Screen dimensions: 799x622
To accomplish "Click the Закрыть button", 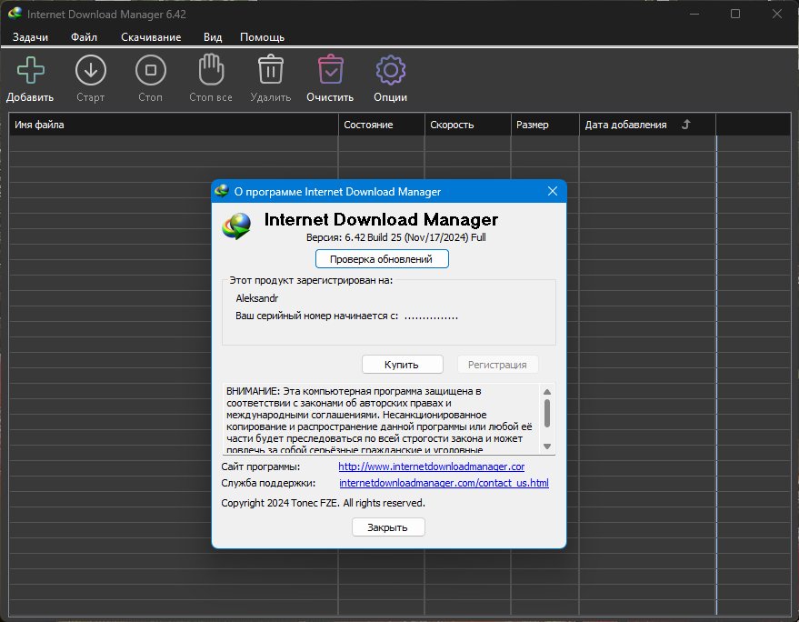I will tap(388, 527).
